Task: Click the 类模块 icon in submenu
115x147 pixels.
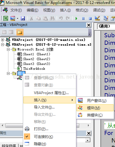Action: point(80,115)
